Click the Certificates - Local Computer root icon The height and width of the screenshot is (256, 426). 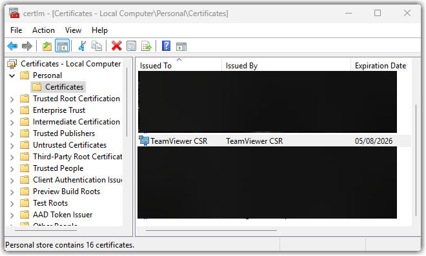12,64
